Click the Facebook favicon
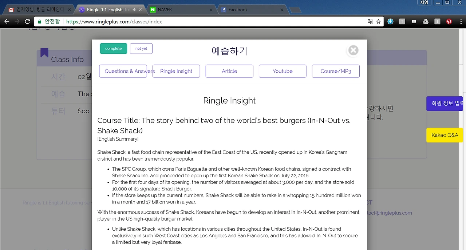 coord(224,10)
